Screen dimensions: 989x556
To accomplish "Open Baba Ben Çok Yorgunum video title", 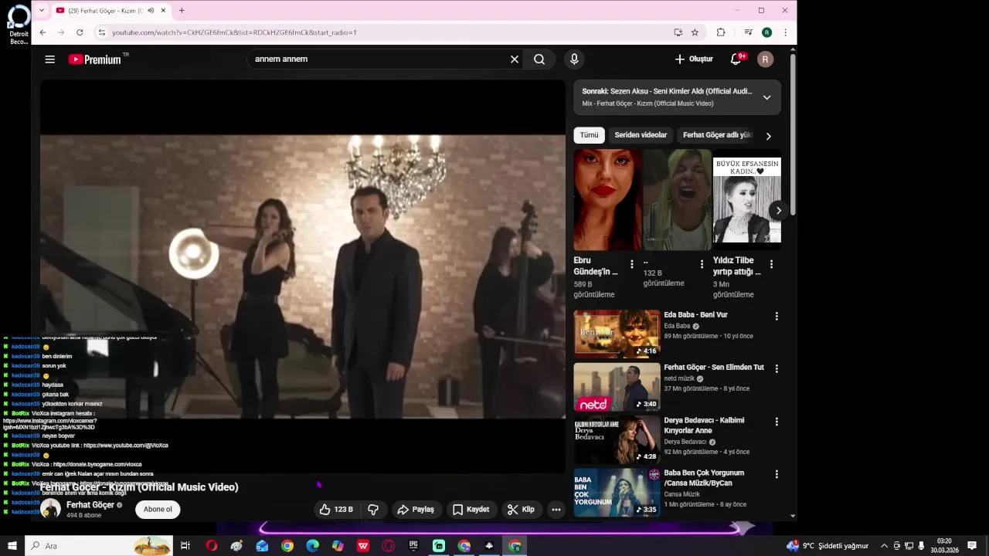I will click(704, 478).
